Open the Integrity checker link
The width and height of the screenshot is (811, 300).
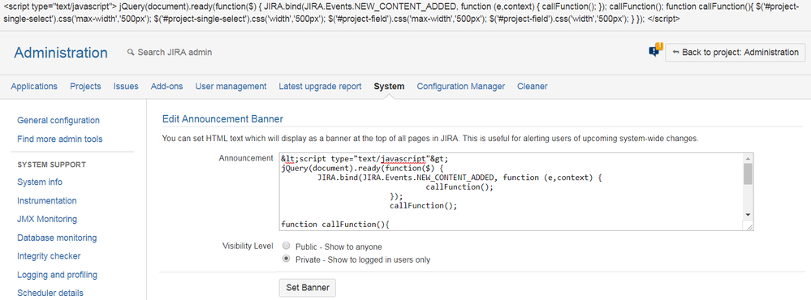(x=49, y=256)
